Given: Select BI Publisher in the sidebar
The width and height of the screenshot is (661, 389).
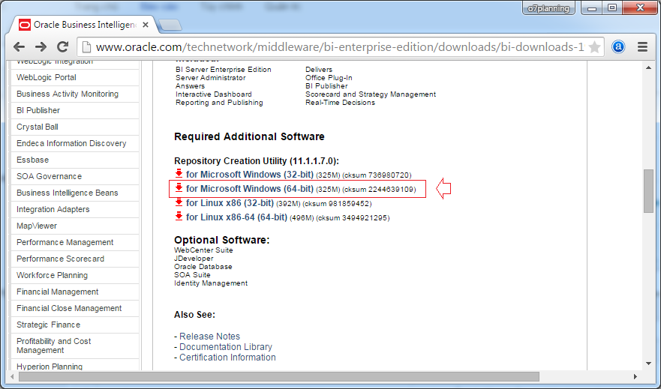Looking at the screenshot, I should click(x=75, y=110).
